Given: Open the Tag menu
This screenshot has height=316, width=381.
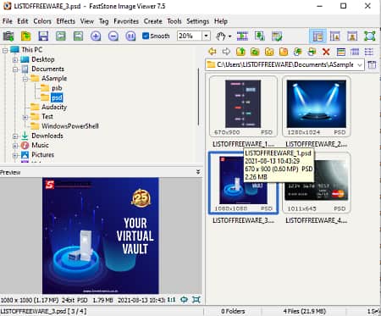Looking at the screenshot, I should [103, 21].
